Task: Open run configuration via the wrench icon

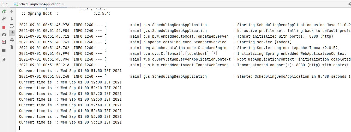Action: point(4,19)
